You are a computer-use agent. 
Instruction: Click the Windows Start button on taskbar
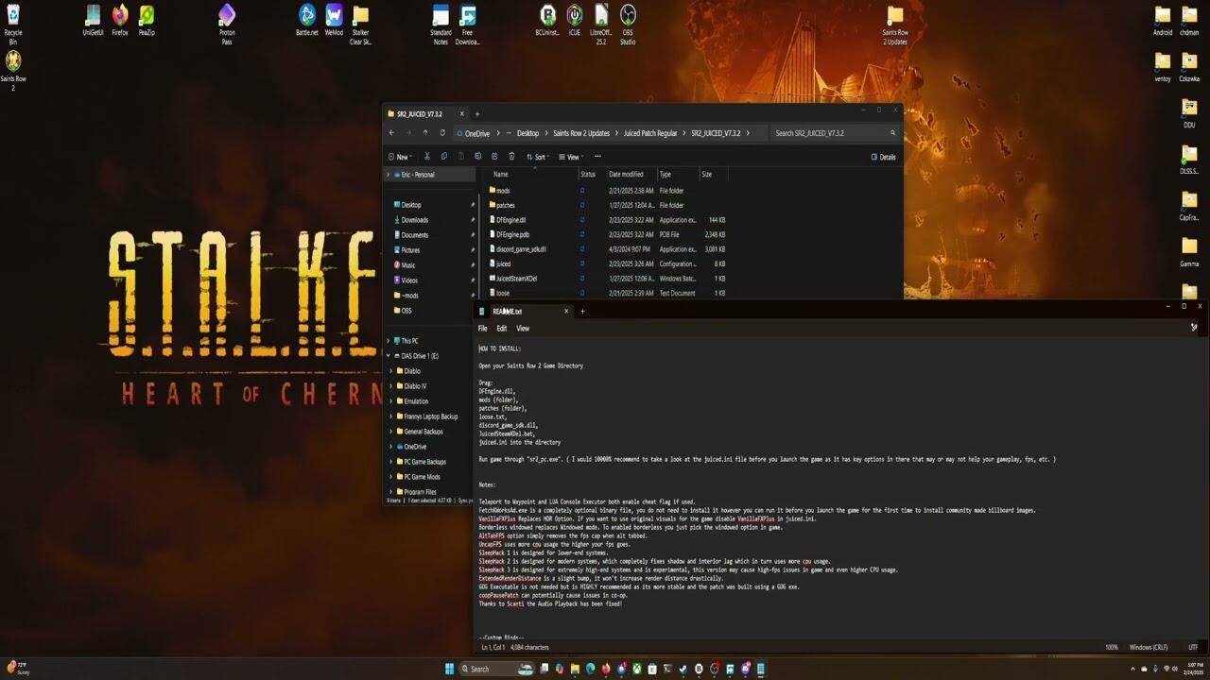449,669
